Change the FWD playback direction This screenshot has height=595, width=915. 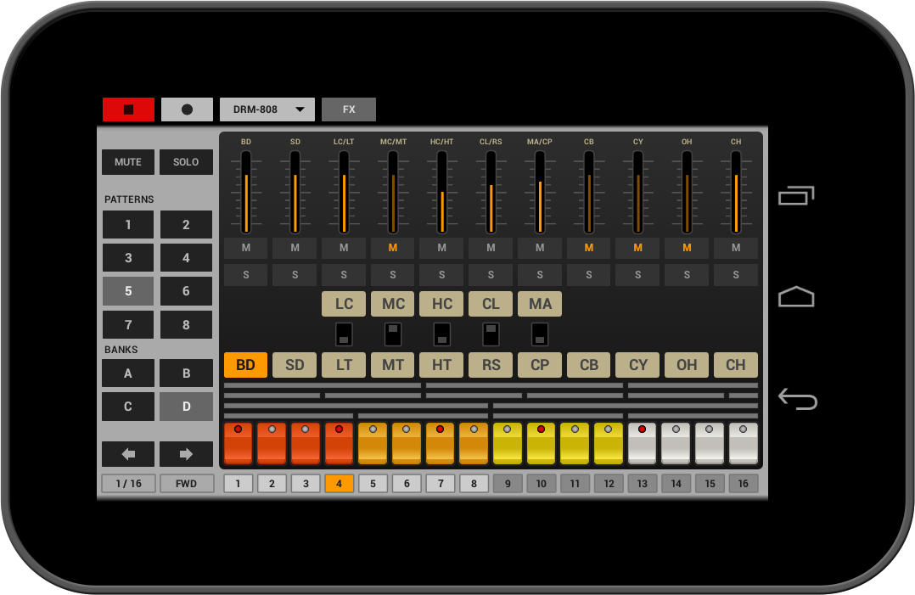pyautogui.click(x=186, y=484)
